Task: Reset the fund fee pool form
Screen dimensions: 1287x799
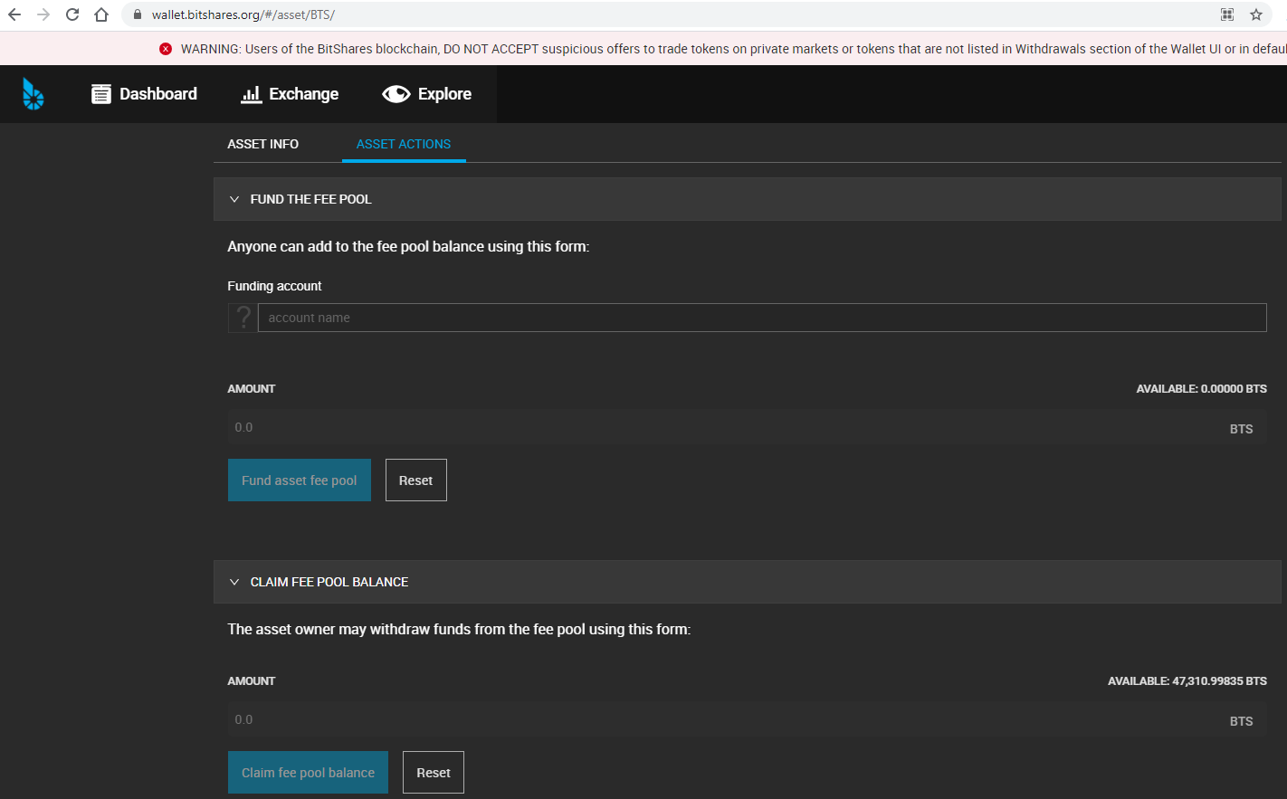Action: coord(416,480)
